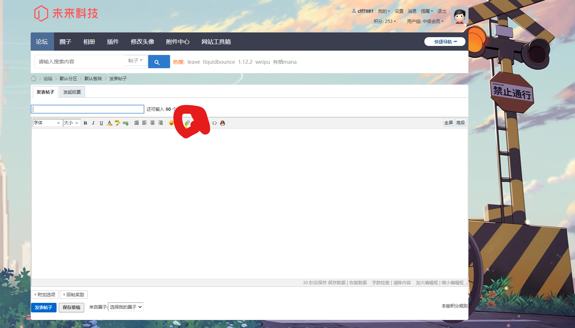Image resolution: width=575 pixels, height=328 pixels.
Task: Insert a hyperlink with the link icon
Action: pyautogui.click(x=126, y=123)
